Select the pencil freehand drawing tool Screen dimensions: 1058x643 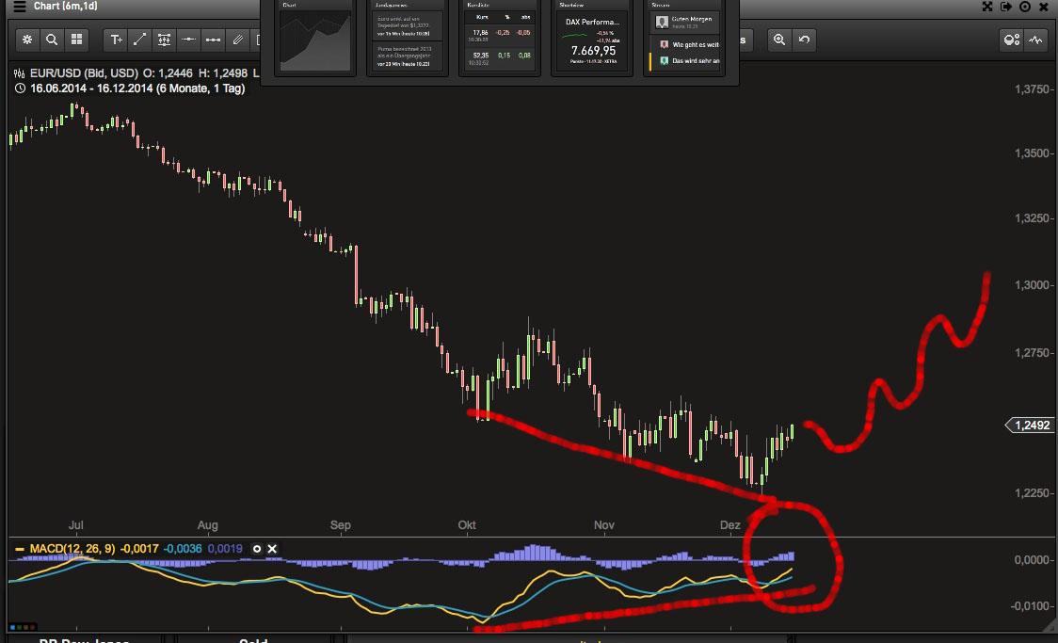237,40
